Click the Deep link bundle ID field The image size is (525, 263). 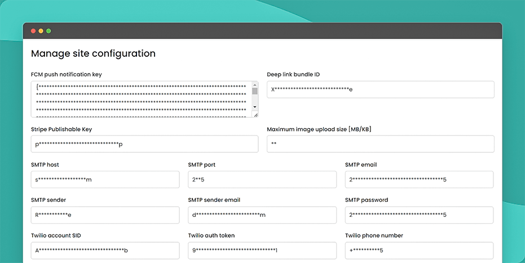coord(380,89)
